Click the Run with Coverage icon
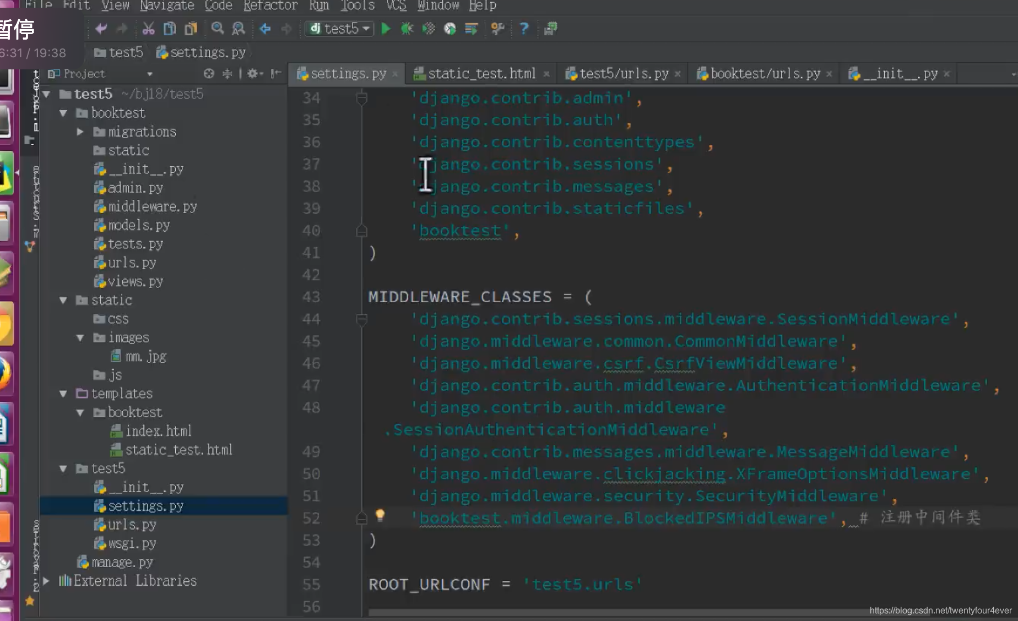The width and height of the screenshot is (1018, 621). [429, 29]
